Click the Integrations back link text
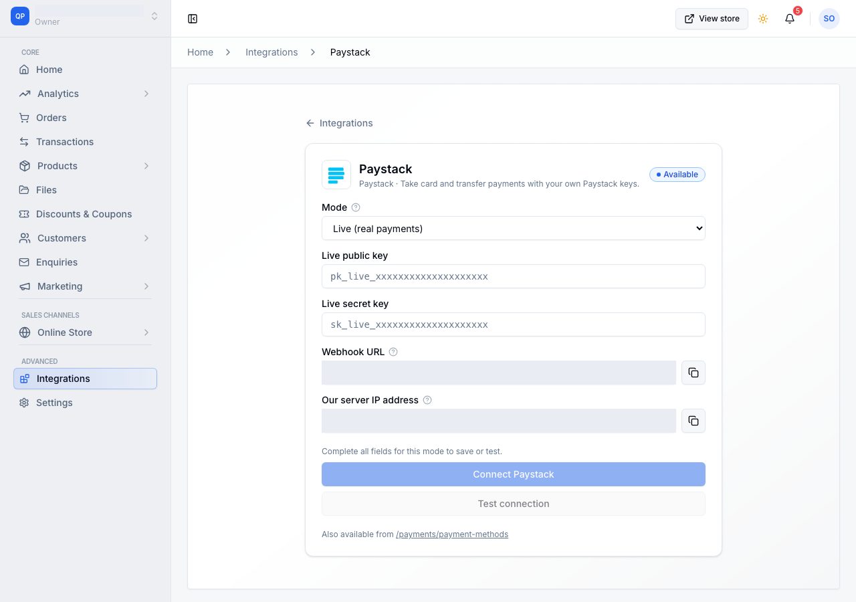Screen dimensions: 856x602 click(346, 123)
